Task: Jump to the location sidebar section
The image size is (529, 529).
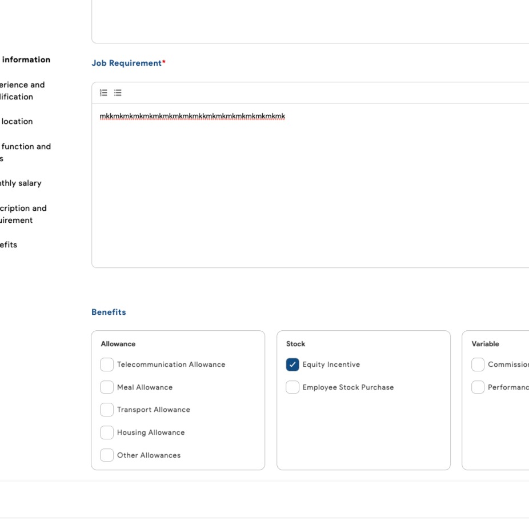Action: click(17, 122)
